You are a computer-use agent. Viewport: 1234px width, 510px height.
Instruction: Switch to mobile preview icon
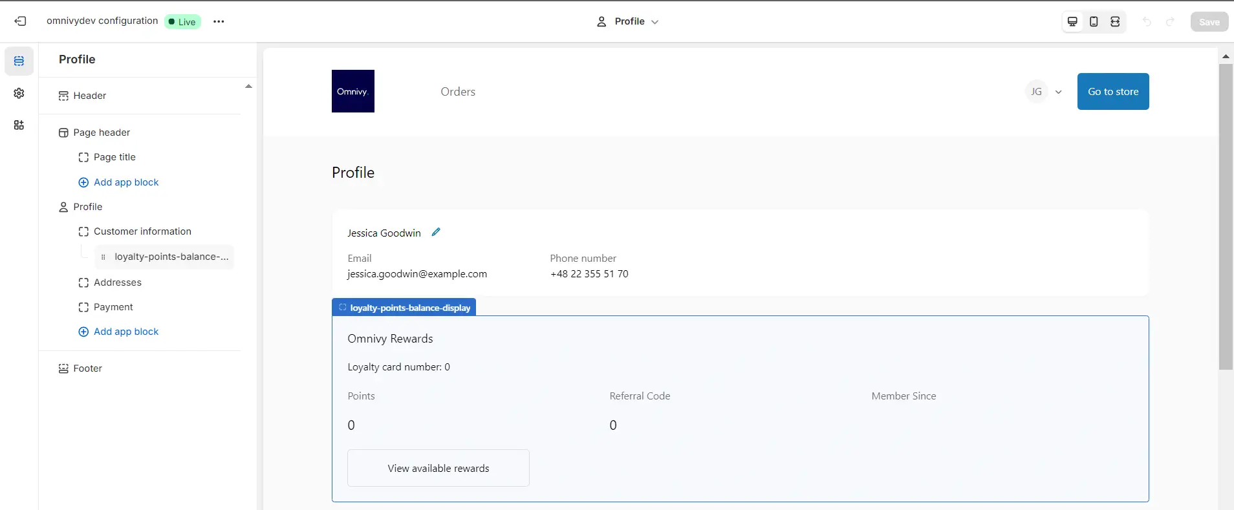click(1094, 21)
